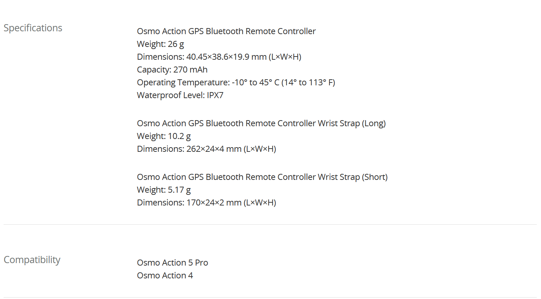Click the Operating Temperature line
This screenshot has height=299, width=541.
coord(236,83)
